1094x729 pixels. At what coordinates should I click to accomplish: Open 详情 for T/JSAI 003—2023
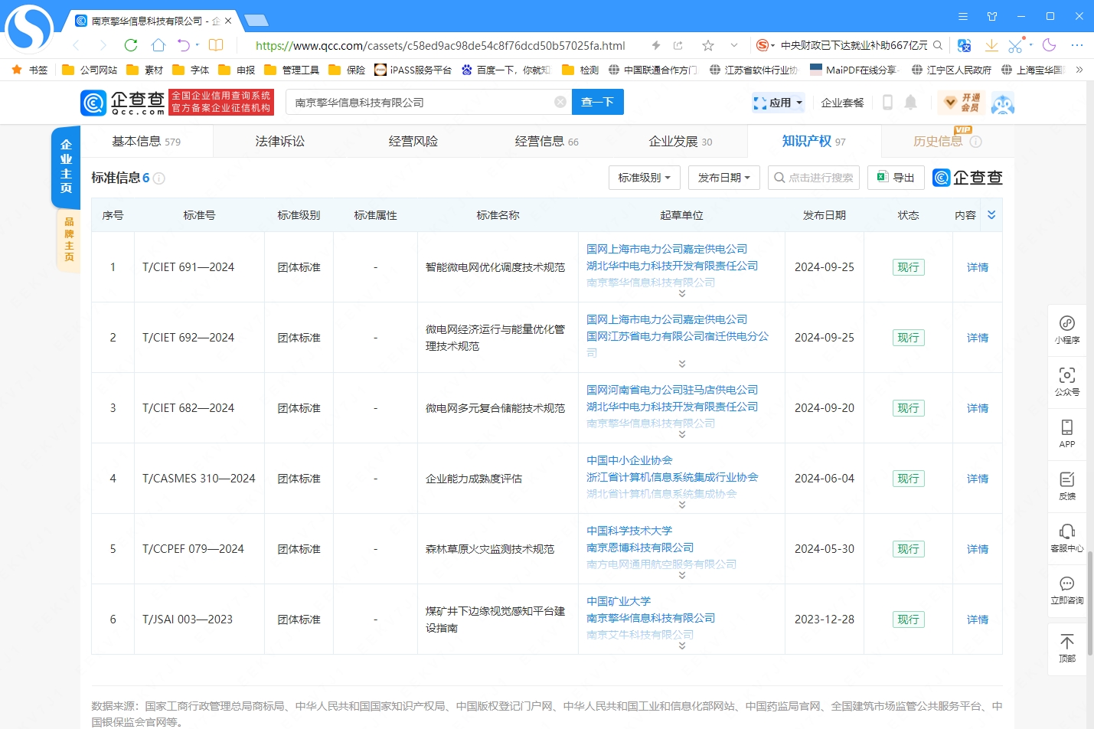pyautogui.click(x=977, y=619)
